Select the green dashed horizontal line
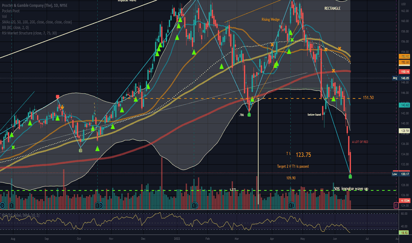The width and height of the screenshot is (412, 243). pyautogui.click(x=198, y=190)
